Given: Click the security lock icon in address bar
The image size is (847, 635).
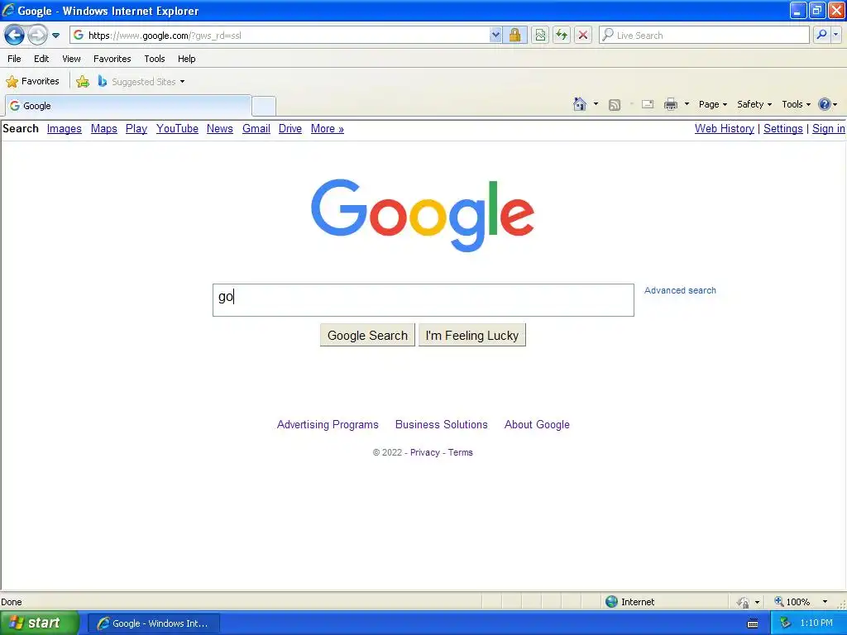Looking at the screenshot, I should coord(514,36).
